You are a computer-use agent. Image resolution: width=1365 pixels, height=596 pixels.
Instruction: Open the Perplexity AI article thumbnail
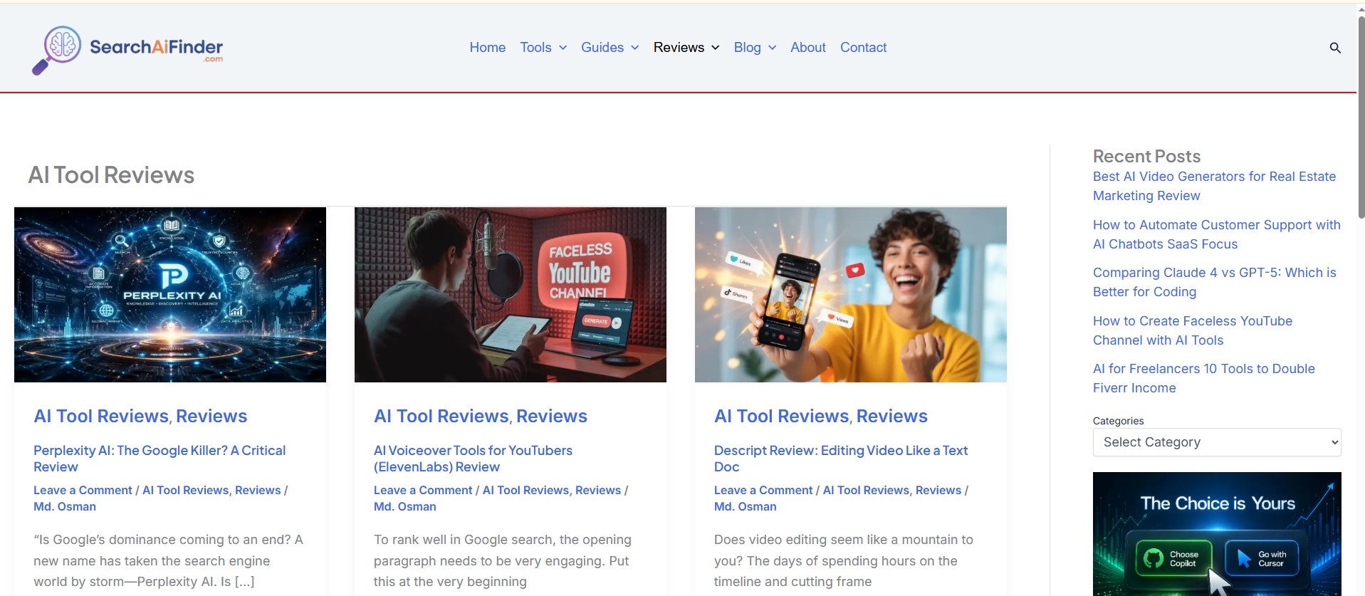[x=170, y=295]
